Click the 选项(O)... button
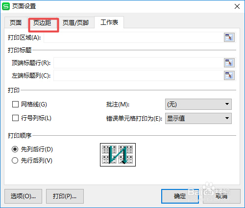Image resolution: width=245 pixels, height=208 pixels. (x=23, y=196)
